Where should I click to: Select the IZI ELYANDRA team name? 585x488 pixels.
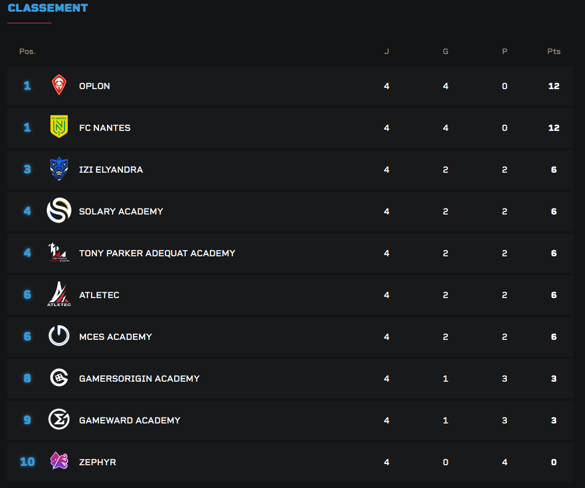[111, 170]
